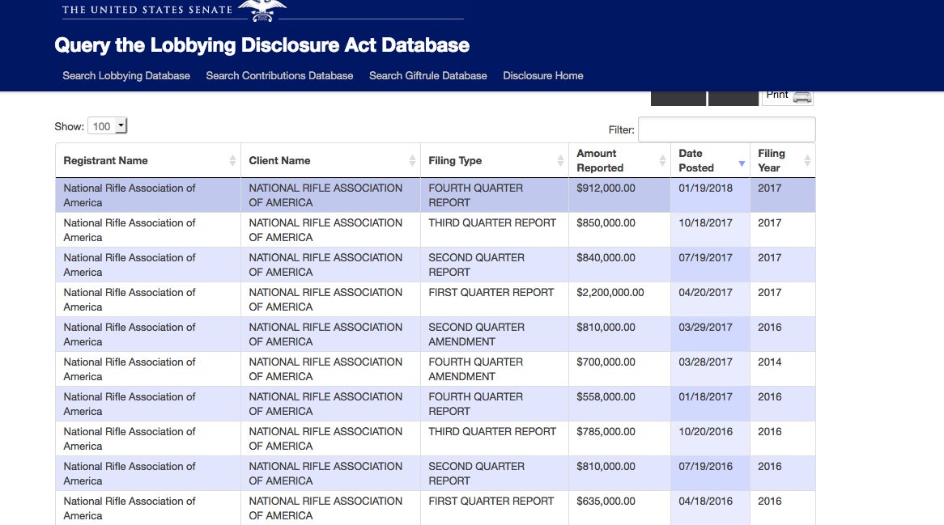
Task: Focus the Filter text field
Action: pos(727,129)
